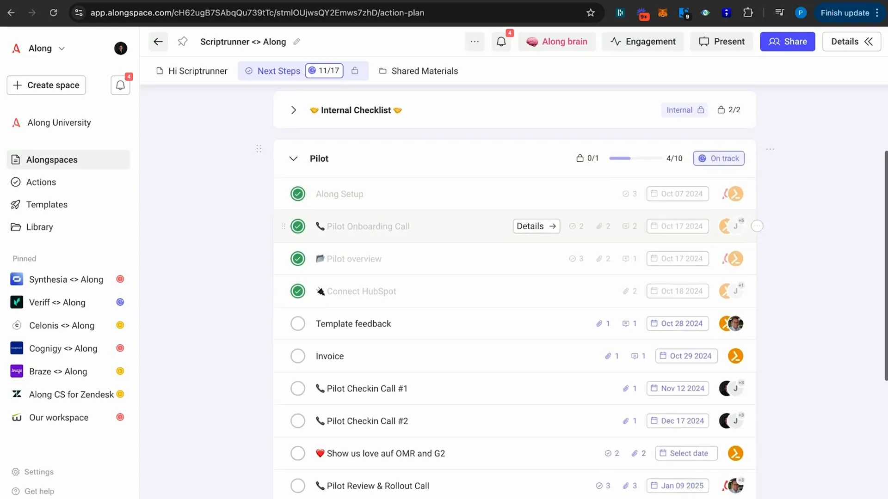Click the Synthesia <> Along pinned space
The image size is (888, 499).
click(66, 279)
